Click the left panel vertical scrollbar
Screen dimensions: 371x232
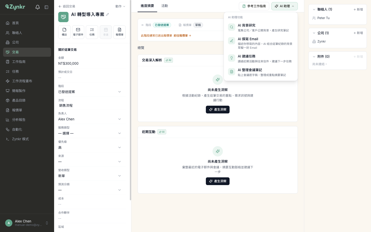131,100
